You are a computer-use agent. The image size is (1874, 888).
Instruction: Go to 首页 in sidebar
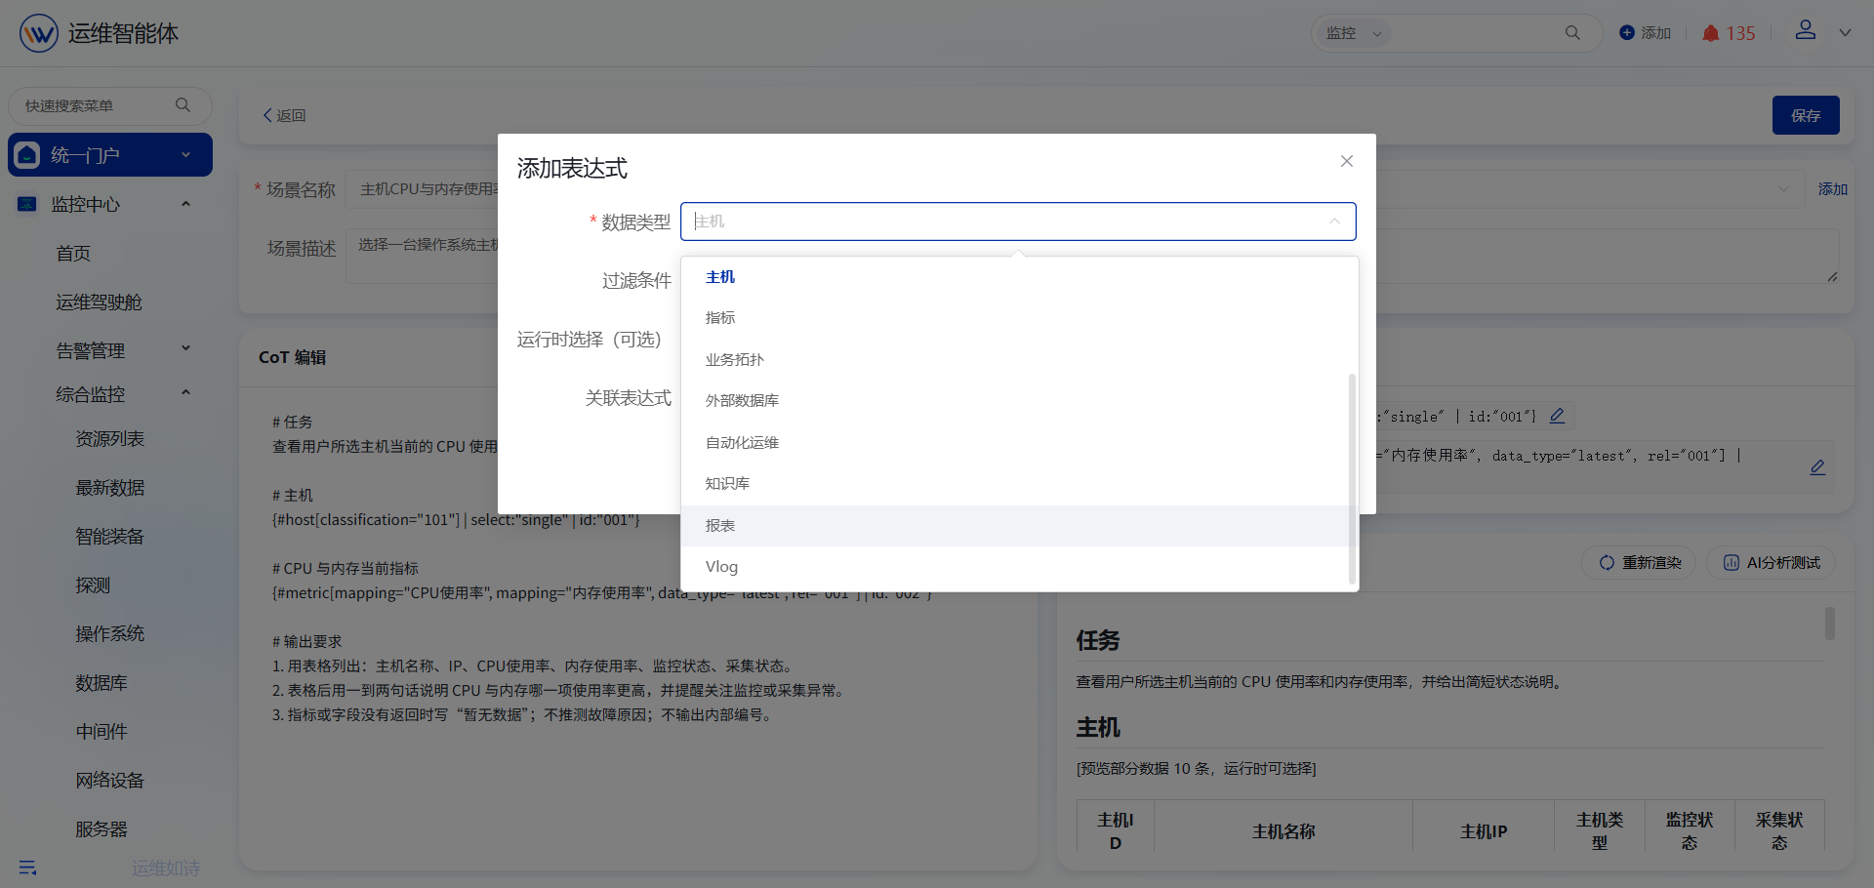(73, 254)
